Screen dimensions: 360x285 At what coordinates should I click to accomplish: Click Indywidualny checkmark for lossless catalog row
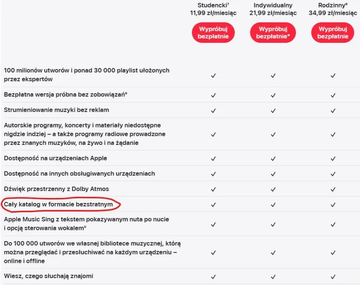(x=273, y=205)
